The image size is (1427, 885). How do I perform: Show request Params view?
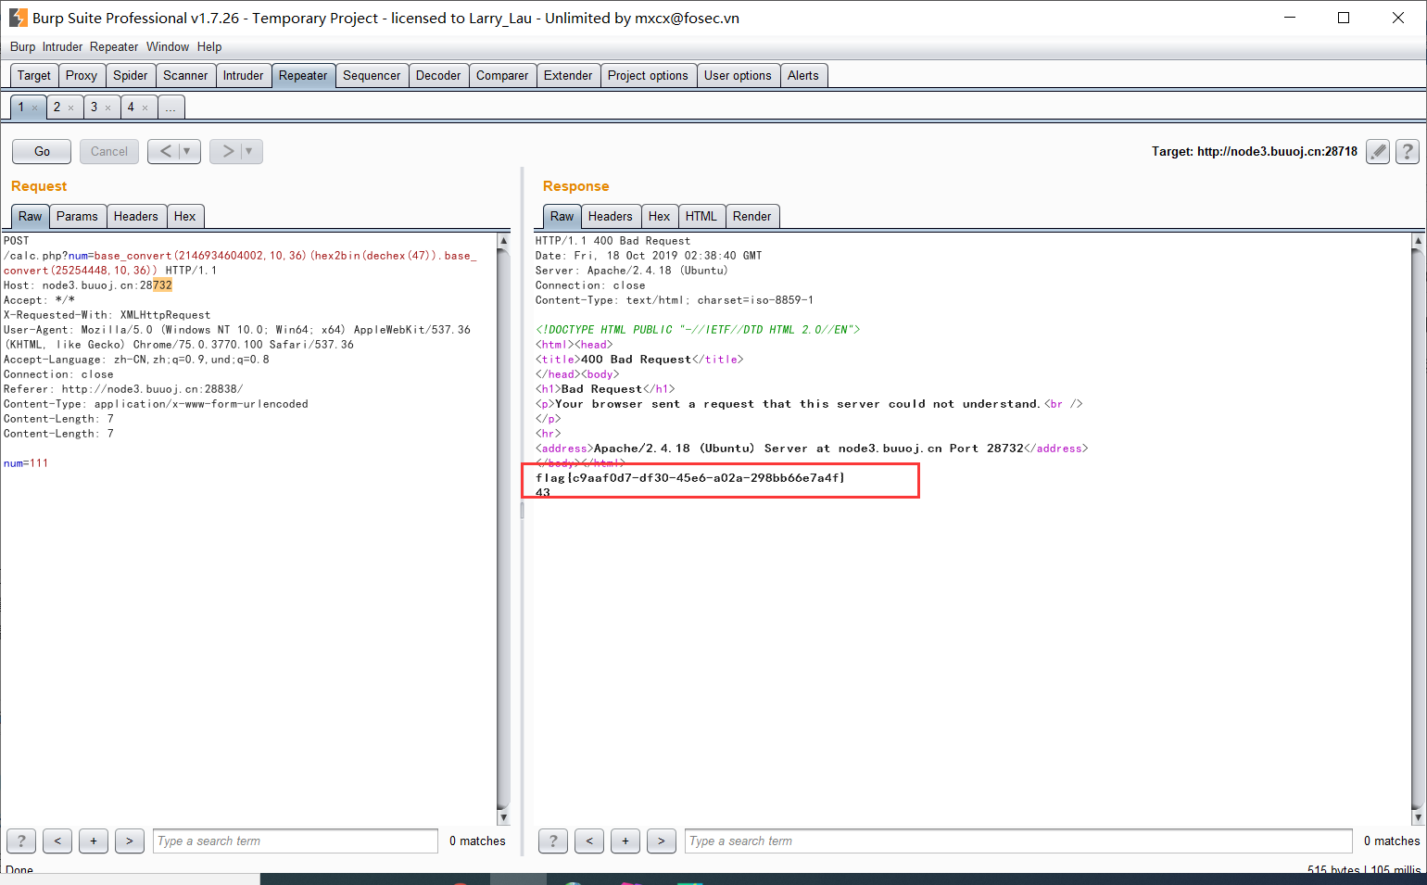click(77, 217)
